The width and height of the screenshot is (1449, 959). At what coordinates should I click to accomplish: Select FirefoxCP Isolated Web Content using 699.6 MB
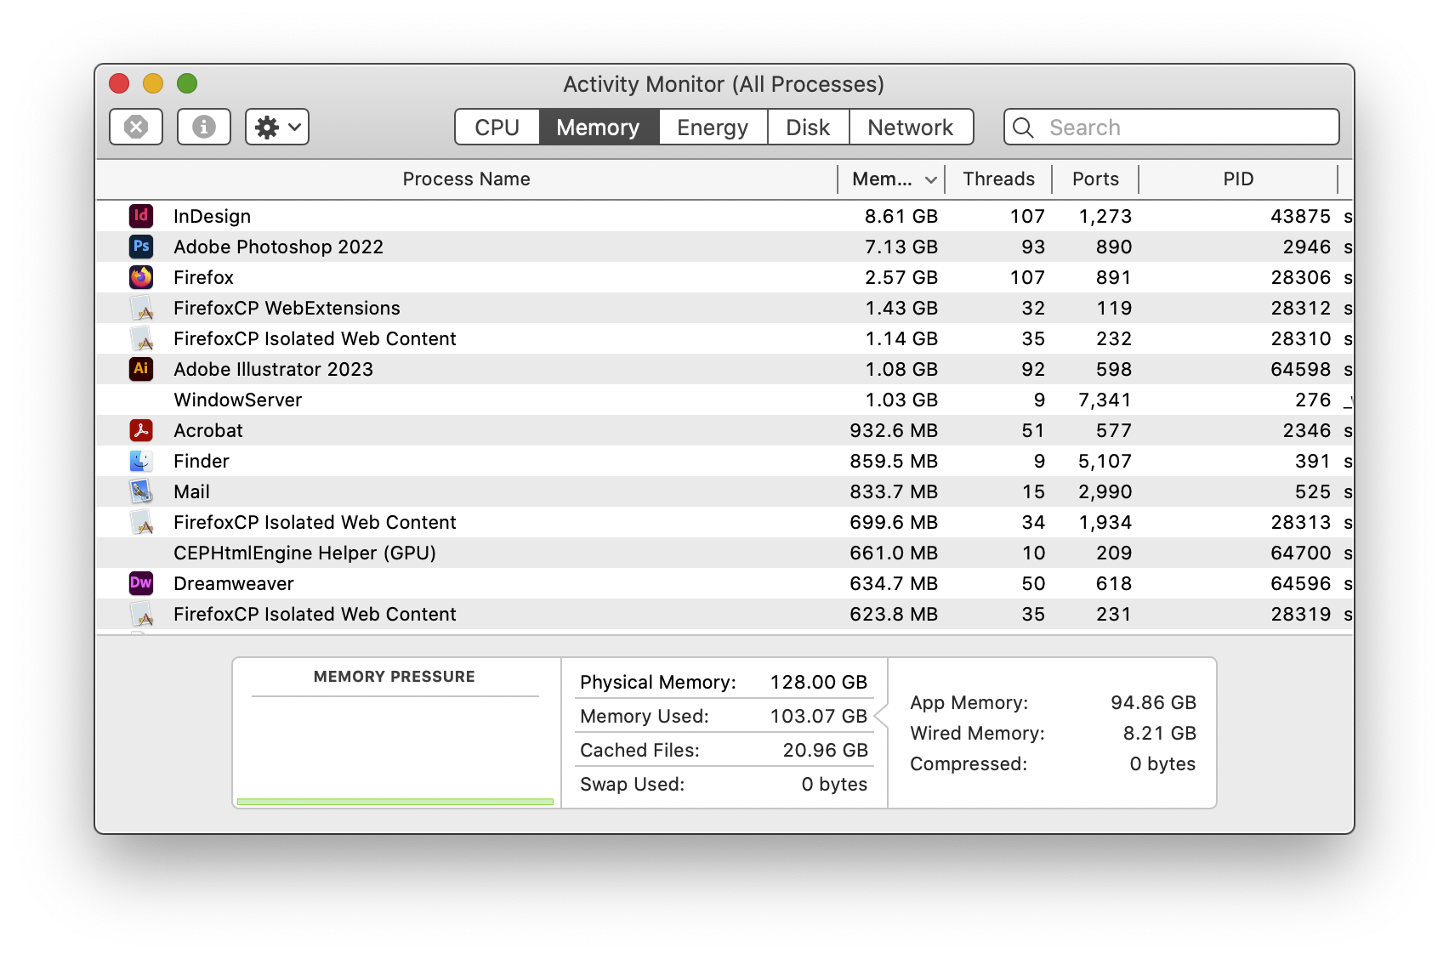[724, 522]
